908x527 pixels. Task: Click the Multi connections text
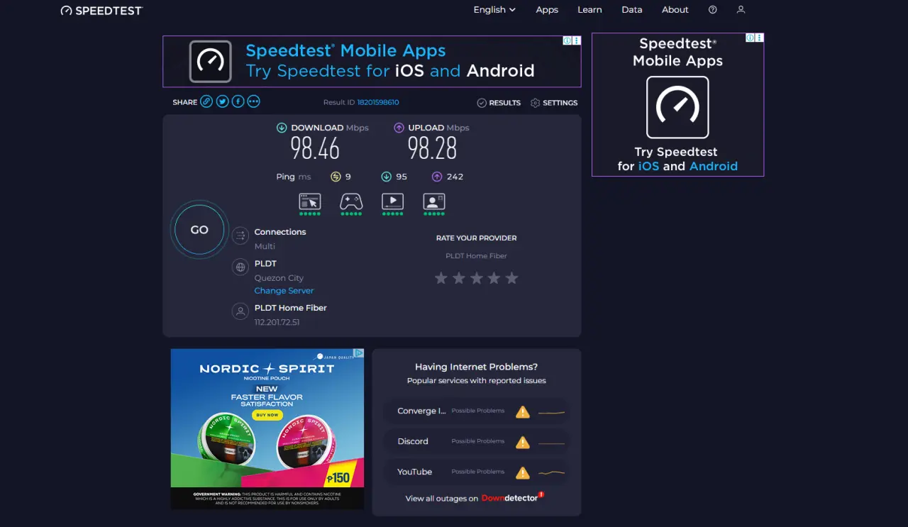click(265, 246)
